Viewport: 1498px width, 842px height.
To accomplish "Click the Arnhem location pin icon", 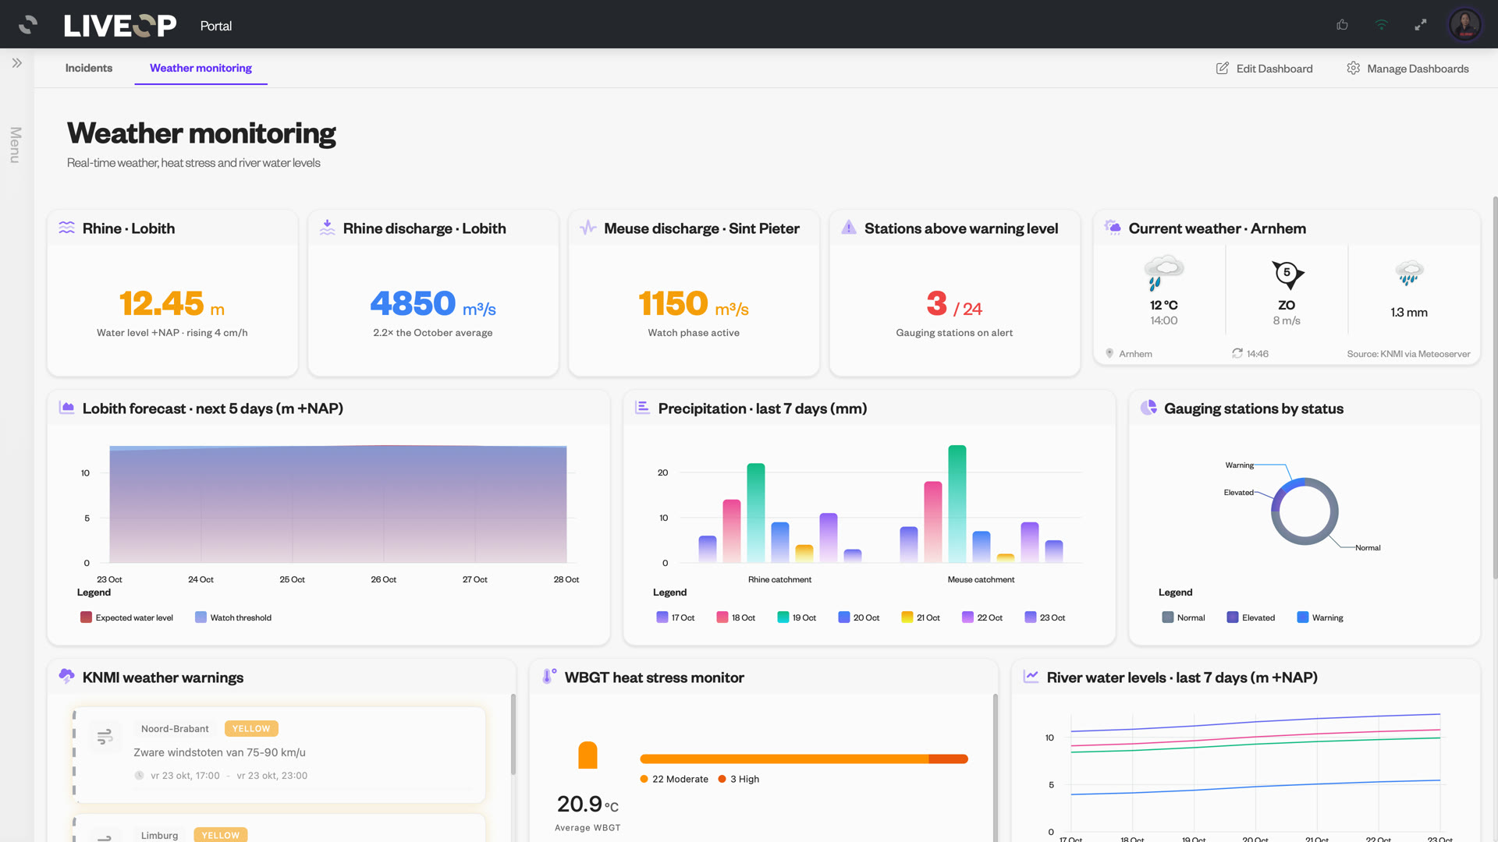I will [x=1109, y=353].
